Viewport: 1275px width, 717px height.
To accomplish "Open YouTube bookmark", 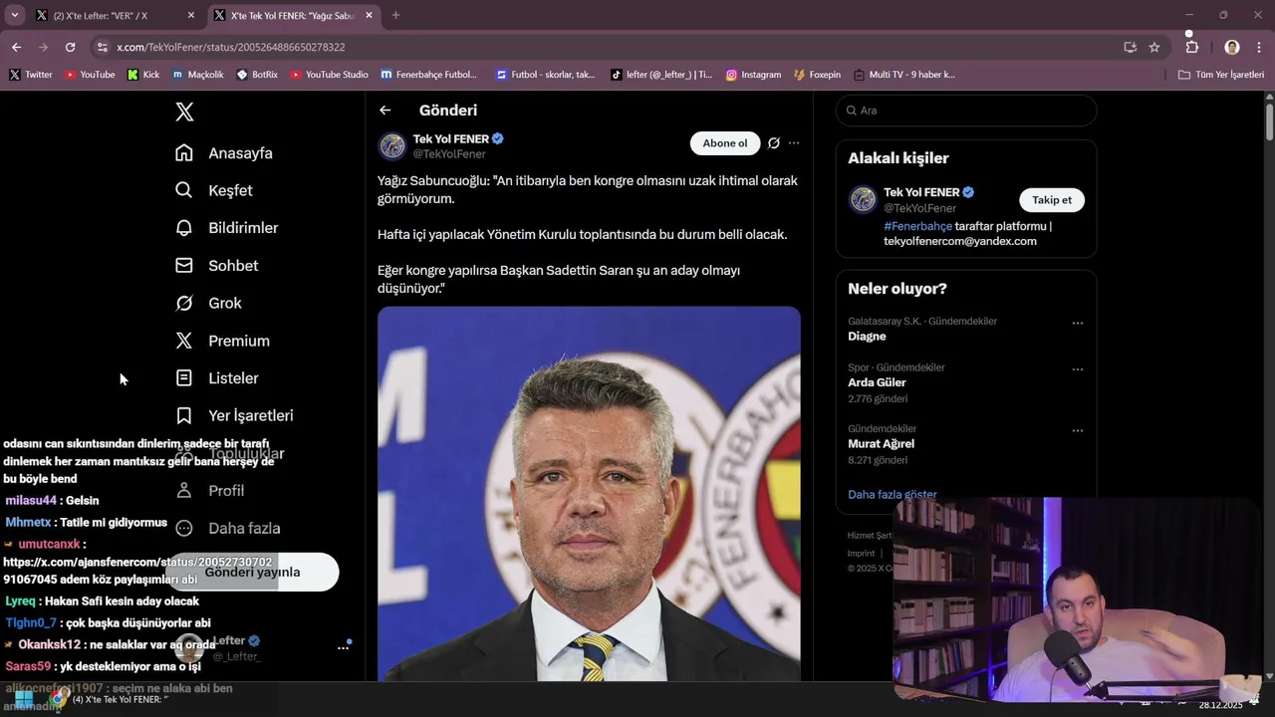I will click(90, 75).
